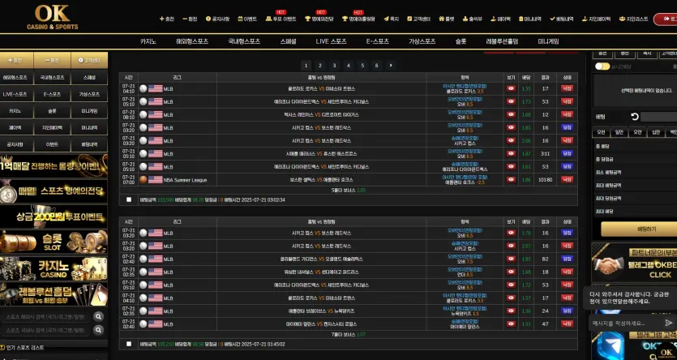Add 일만 quick amount in bet slip
Screen dimensions: 677x360
coord(619,132)
